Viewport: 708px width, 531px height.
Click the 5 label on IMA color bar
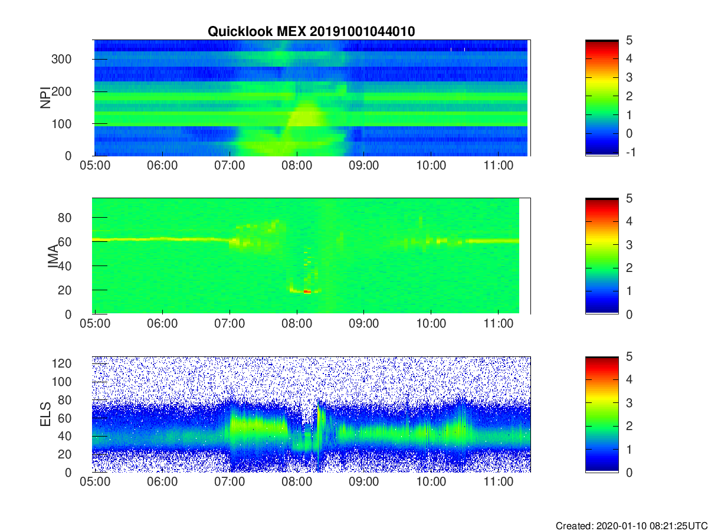[x=628, y=198]
